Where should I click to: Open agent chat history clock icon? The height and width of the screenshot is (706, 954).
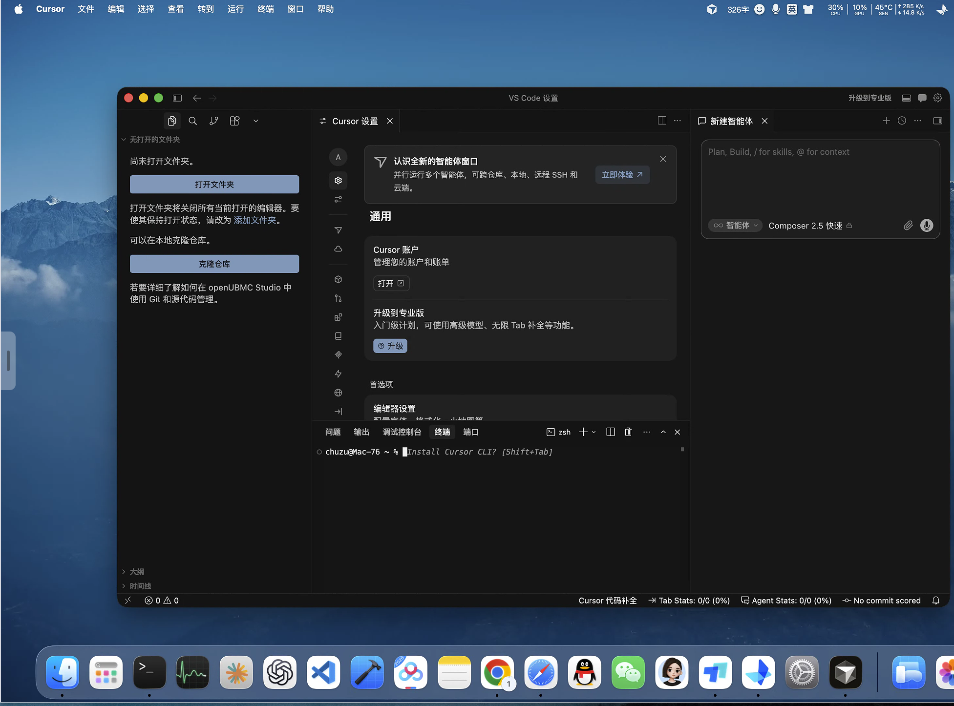tap(902, 121)
